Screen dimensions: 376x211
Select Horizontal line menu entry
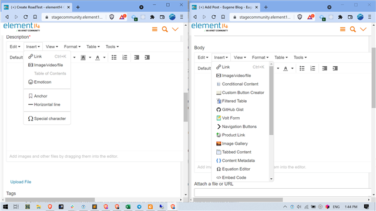tap(47, 104)
